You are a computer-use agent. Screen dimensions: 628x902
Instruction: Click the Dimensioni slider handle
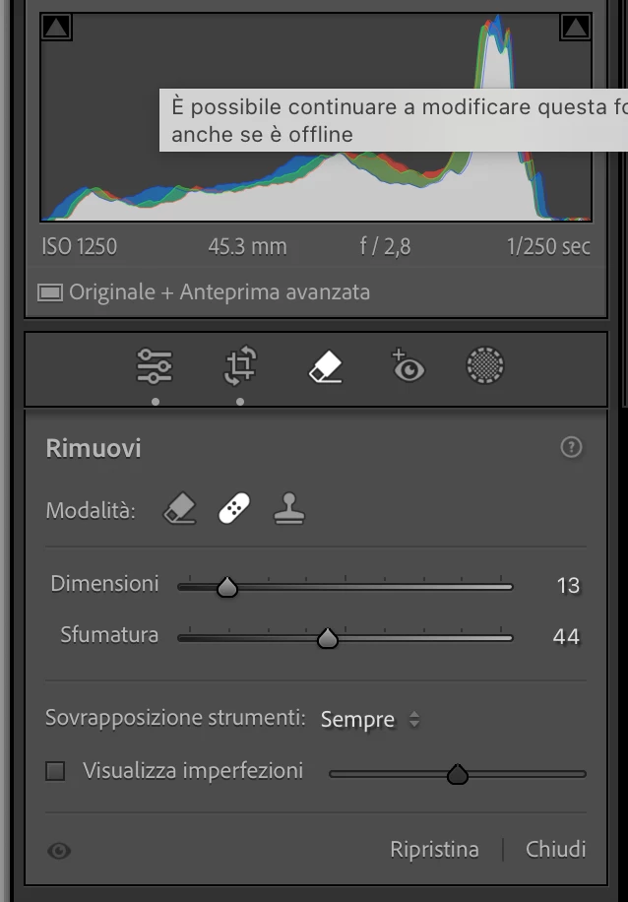(227, 587)
